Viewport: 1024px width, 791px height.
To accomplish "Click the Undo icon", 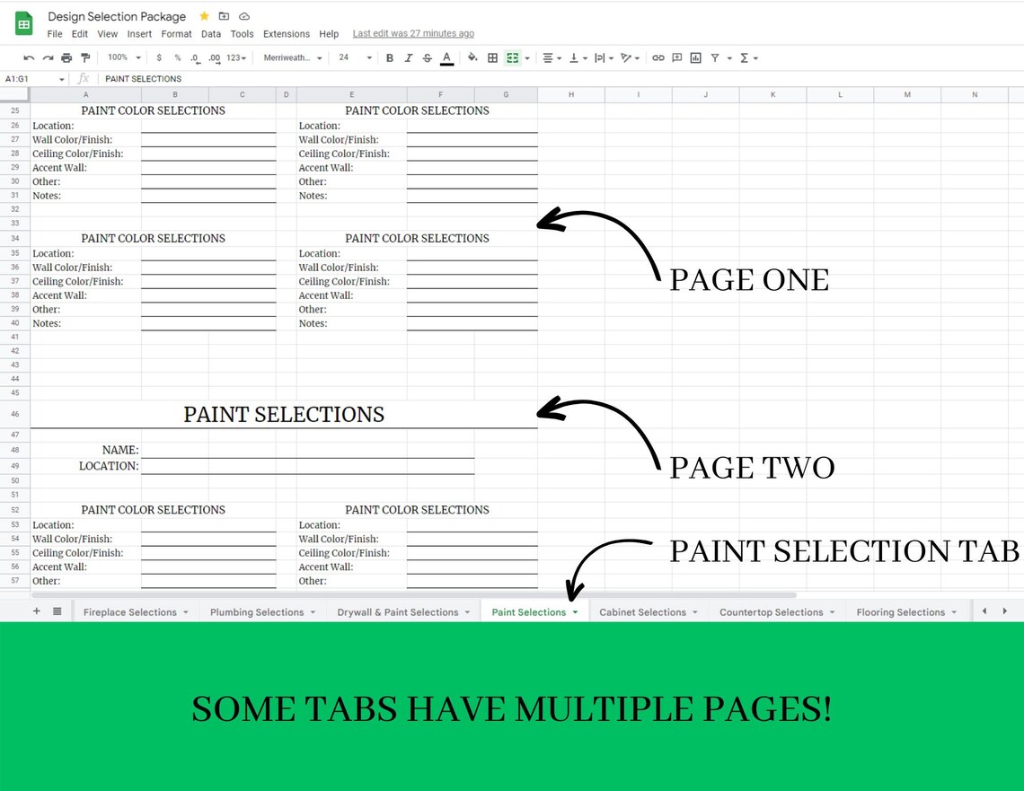I will coord(28,57).
